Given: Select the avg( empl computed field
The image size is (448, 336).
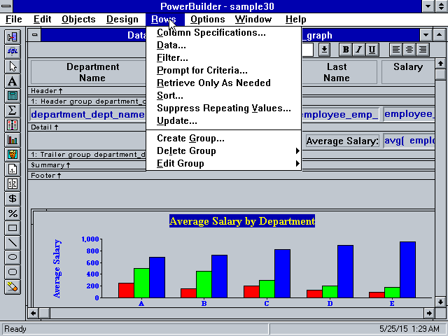Looking at the screenshot, I should click(x=409, y=141).
